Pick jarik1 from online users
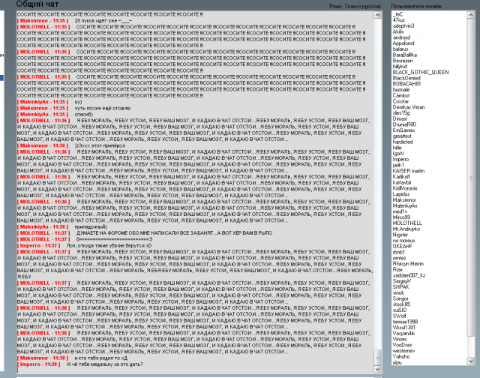This screenshot has height=378, width=480. [398, 166]
